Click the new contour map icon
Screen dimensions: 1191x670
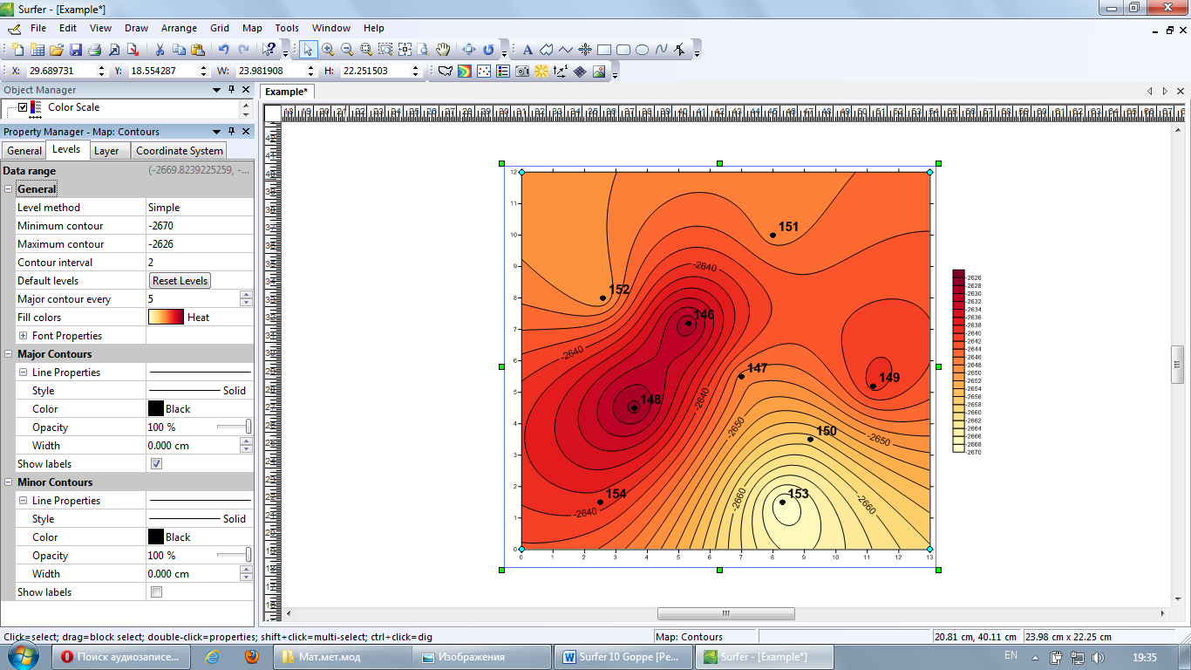click(465, 72)
